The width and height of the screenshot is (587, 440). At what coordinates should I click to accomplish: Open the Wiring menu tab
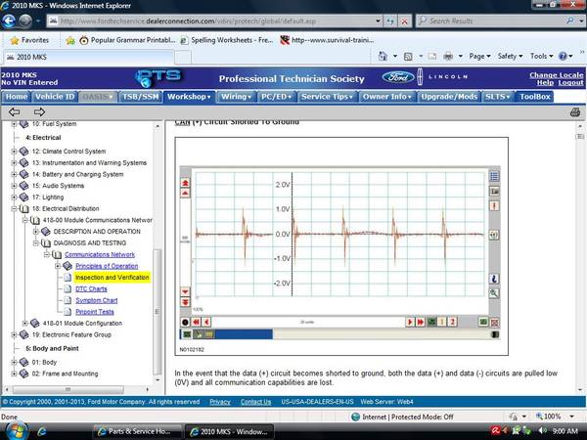point(236,97)
